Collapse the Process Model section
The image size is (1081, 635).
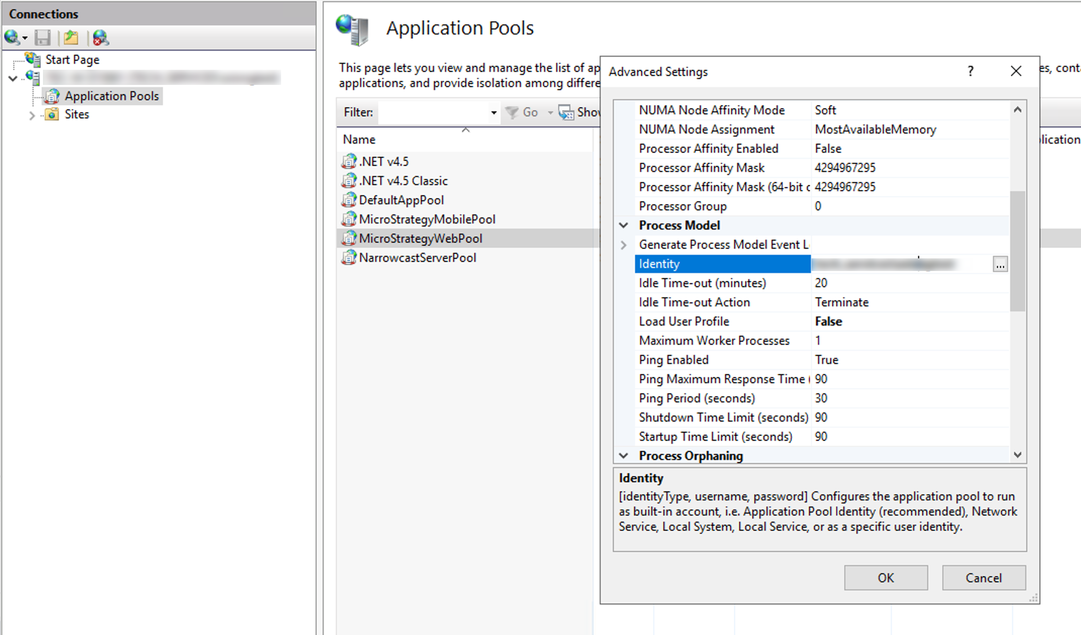click(x=623, y=225)
